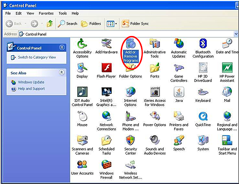Open Bluetooth Configuration icon
239x184 pixels.
point(203,48)
